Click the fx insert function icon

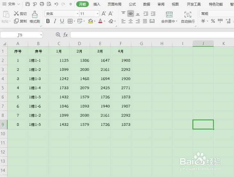point(66,35)
